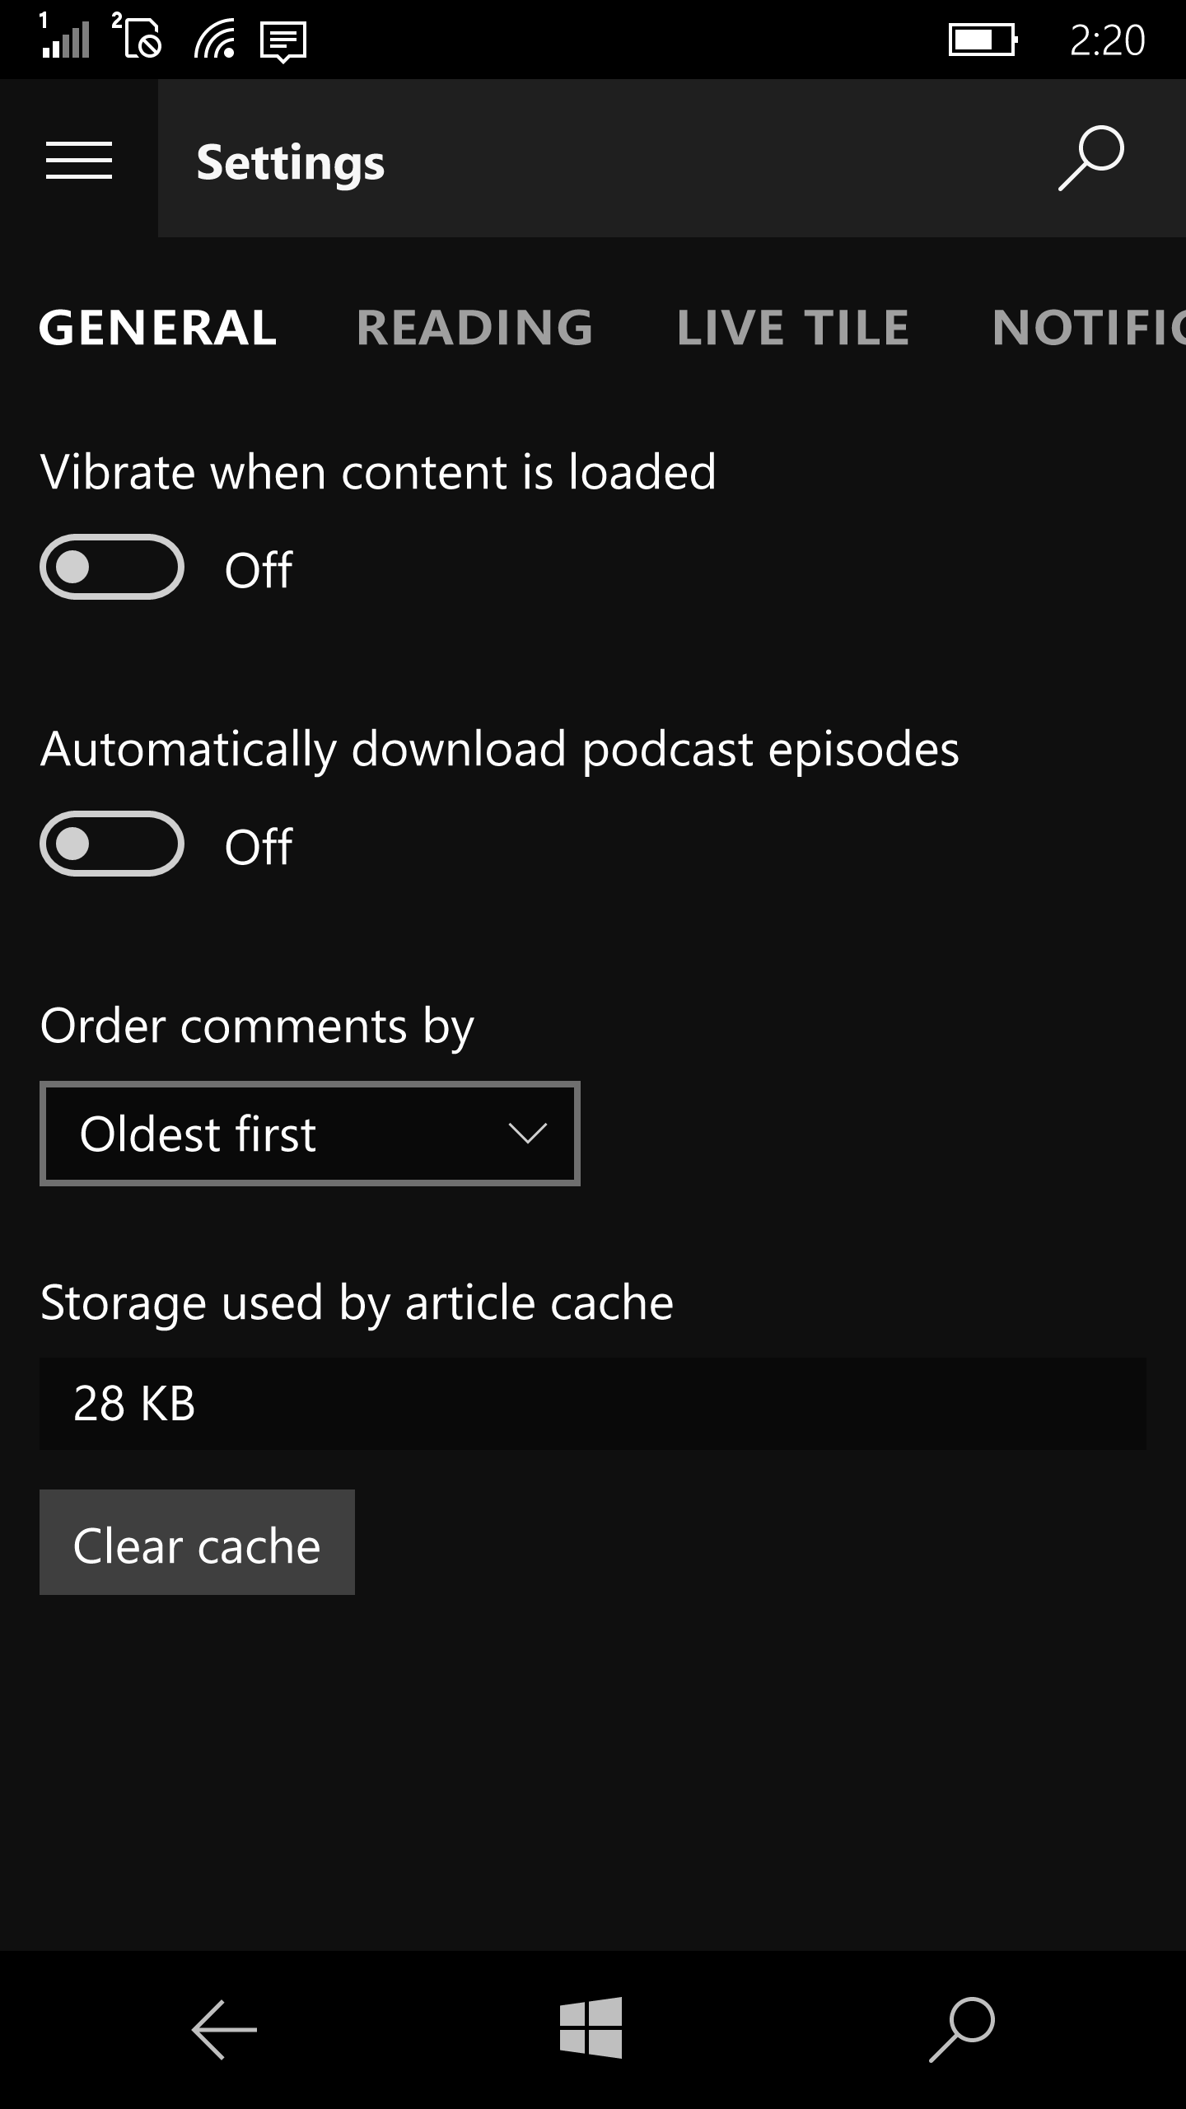
Task: Tap the SIM 1 signal strength indicator
Action: [x=66, y=38]
